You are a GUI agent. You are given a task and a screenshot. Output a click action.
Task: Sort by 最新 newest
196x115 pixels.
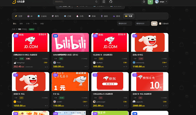(21, 24)
